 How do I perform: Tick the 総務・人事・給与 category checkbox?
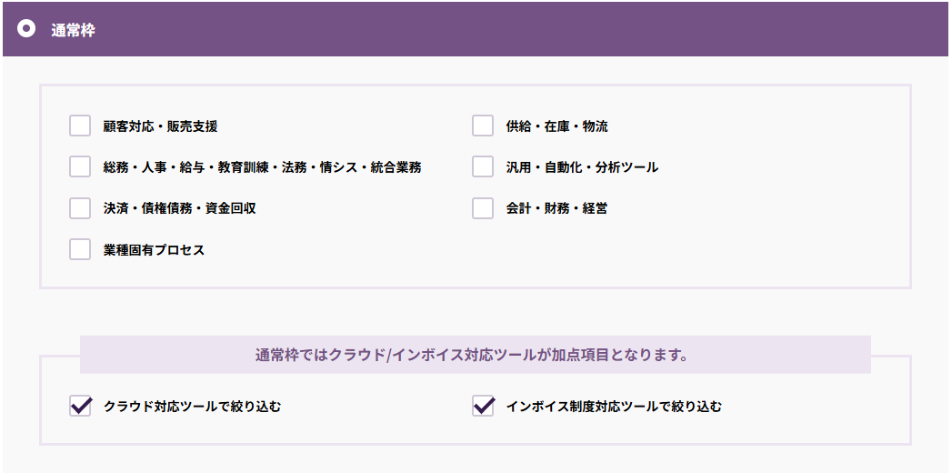tap(80, 167)
